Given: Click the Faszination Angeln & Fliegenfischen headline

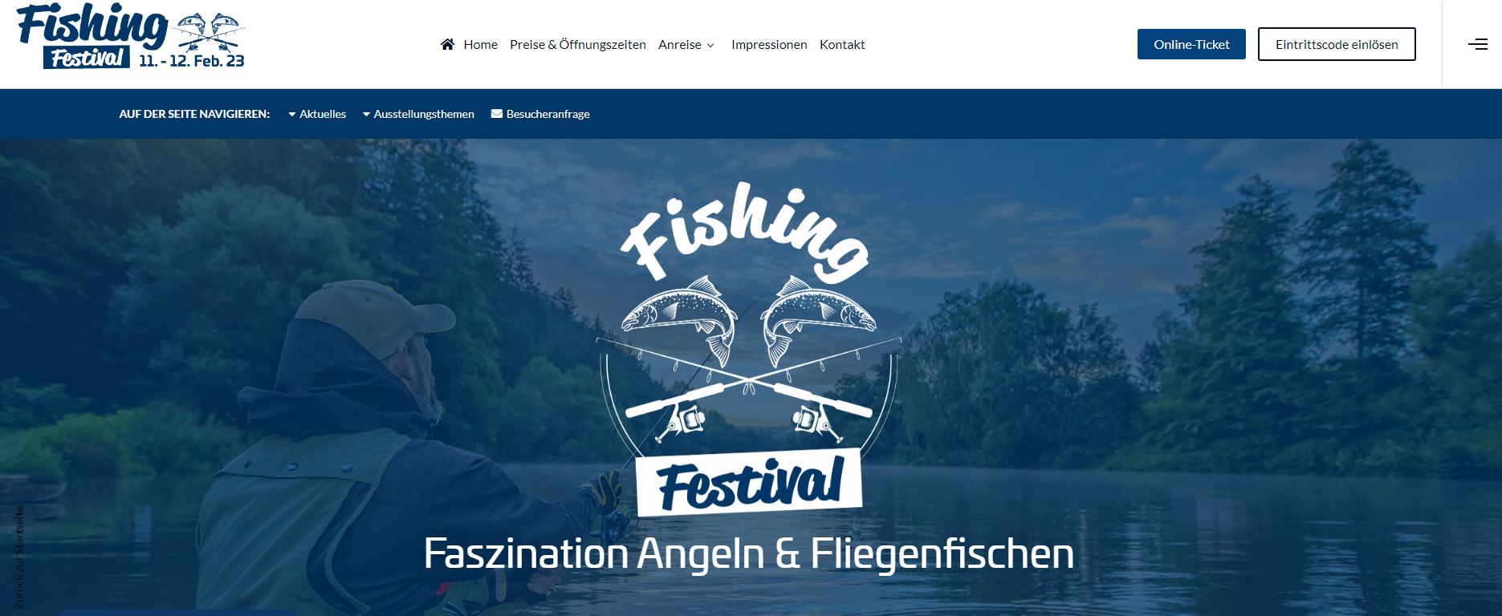Looking at the screenshot, I should click(748, 554).
